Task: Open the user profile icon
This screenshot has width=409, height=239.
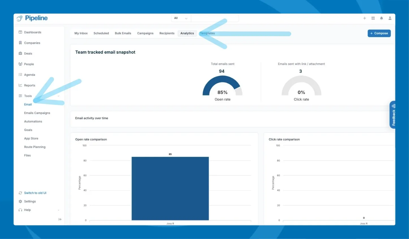Action: (x=390, y=18)
